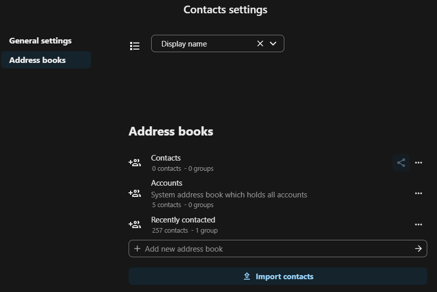Show actions menu for Recently contacted
This screenshot has width=437, height=292.
click(x=419, y=224)
